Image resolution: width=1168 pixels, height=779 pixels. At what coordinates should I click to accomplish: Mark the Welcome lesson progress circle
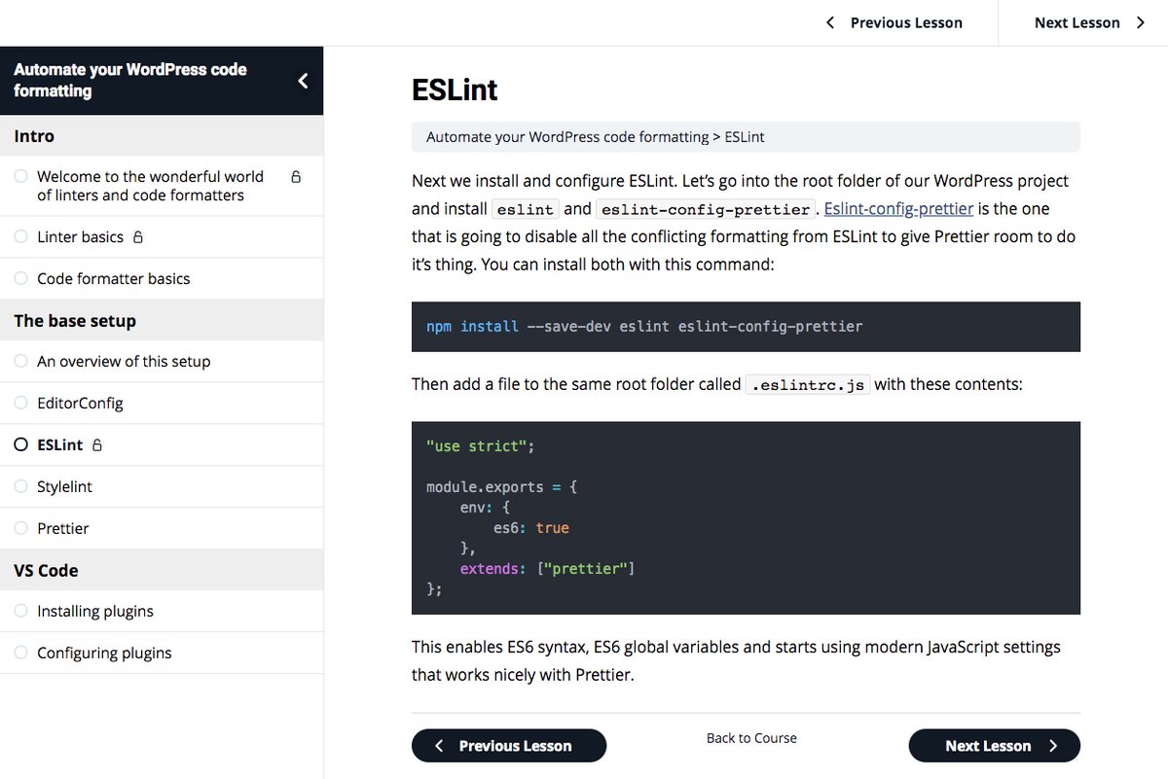(21, 177)
